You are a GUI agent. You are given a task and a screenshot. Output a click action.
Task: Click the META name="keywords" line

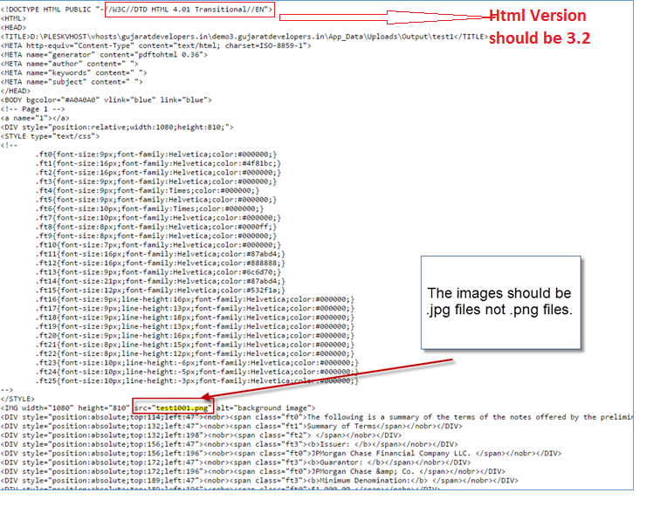tap(73, 72)
